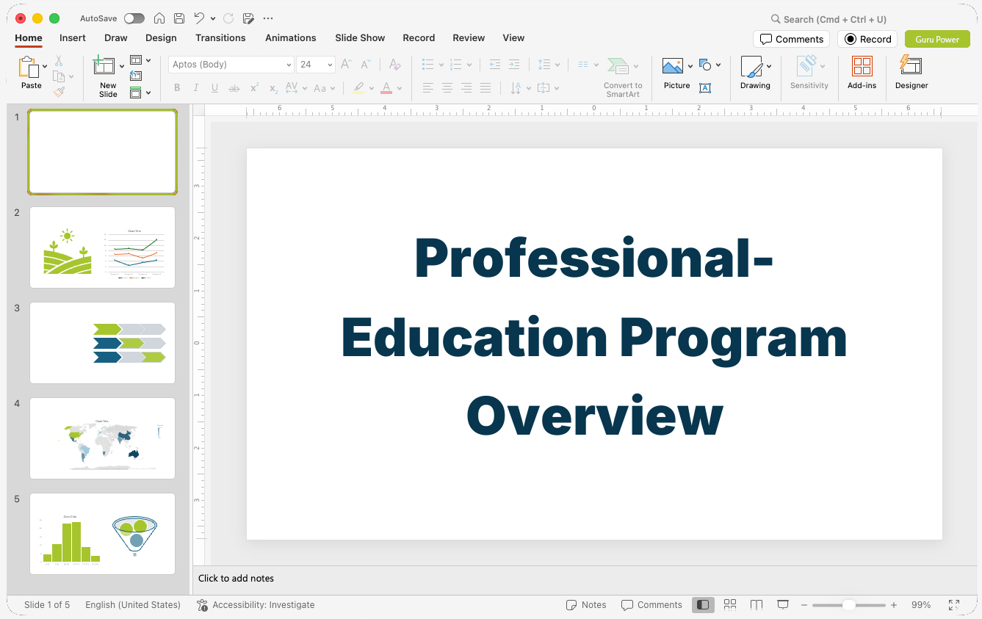The width and height of the screenshot is (982, 619).
Task: Switch to Slide Sorter view
Action: (730, 605)
